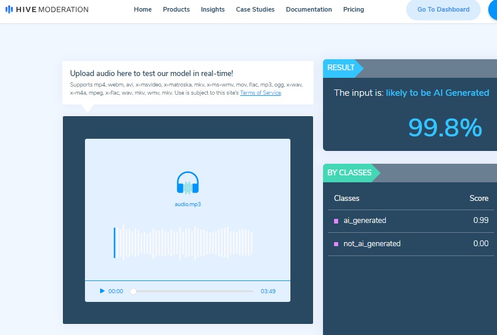Click the Classes column header
This screenshot has height=335, width=497.
pos(346,199)
